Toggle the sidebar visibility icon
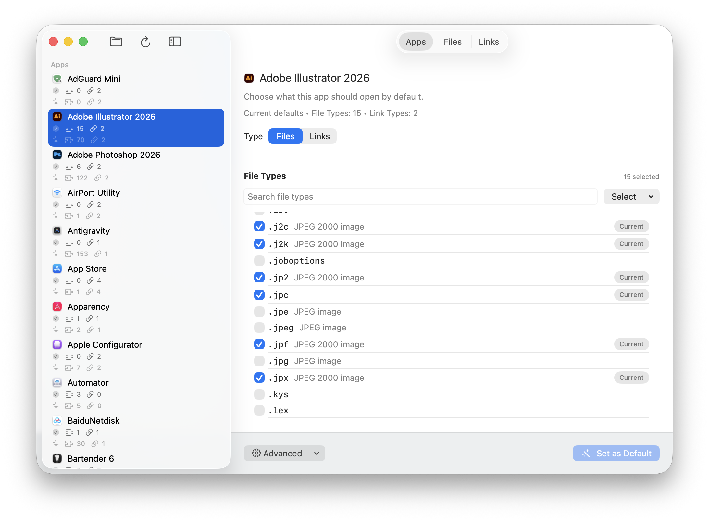 coord(175,42)
